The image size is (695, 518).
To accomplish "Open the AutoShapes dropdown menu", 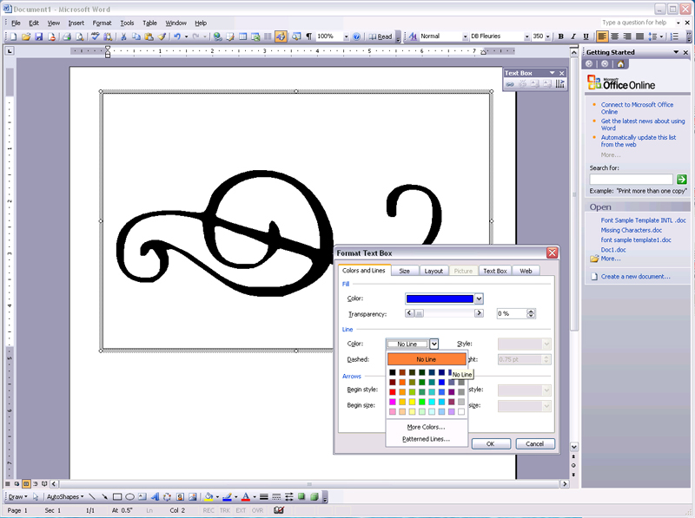I will [x=65, y=497].
